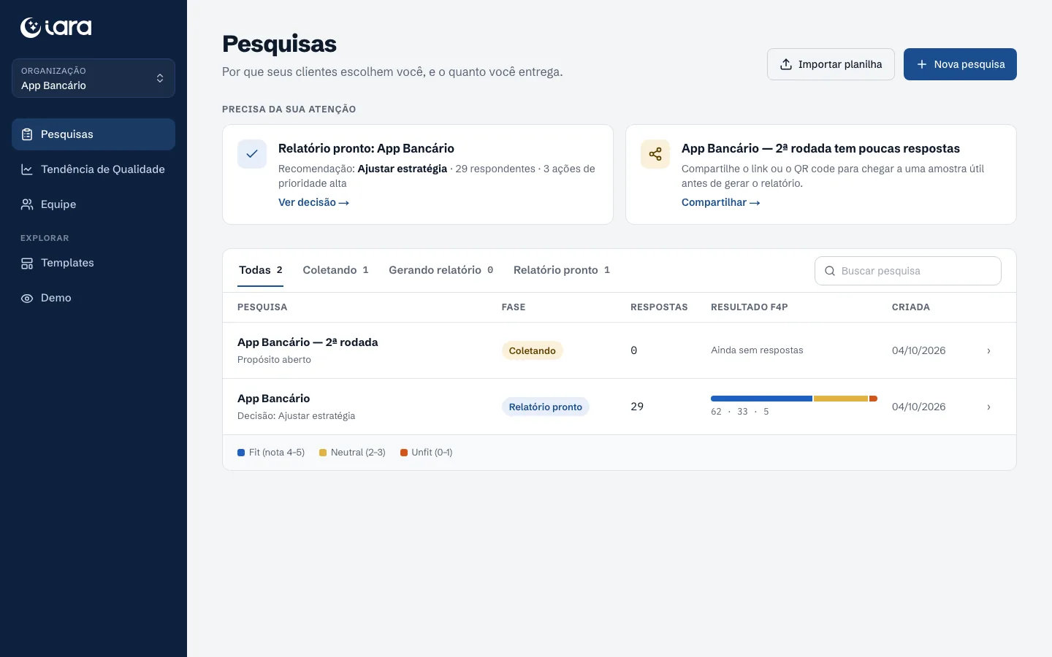Open the App Bancário survey title
Viewport: 1052px width, 657px height.
(274, 399)
